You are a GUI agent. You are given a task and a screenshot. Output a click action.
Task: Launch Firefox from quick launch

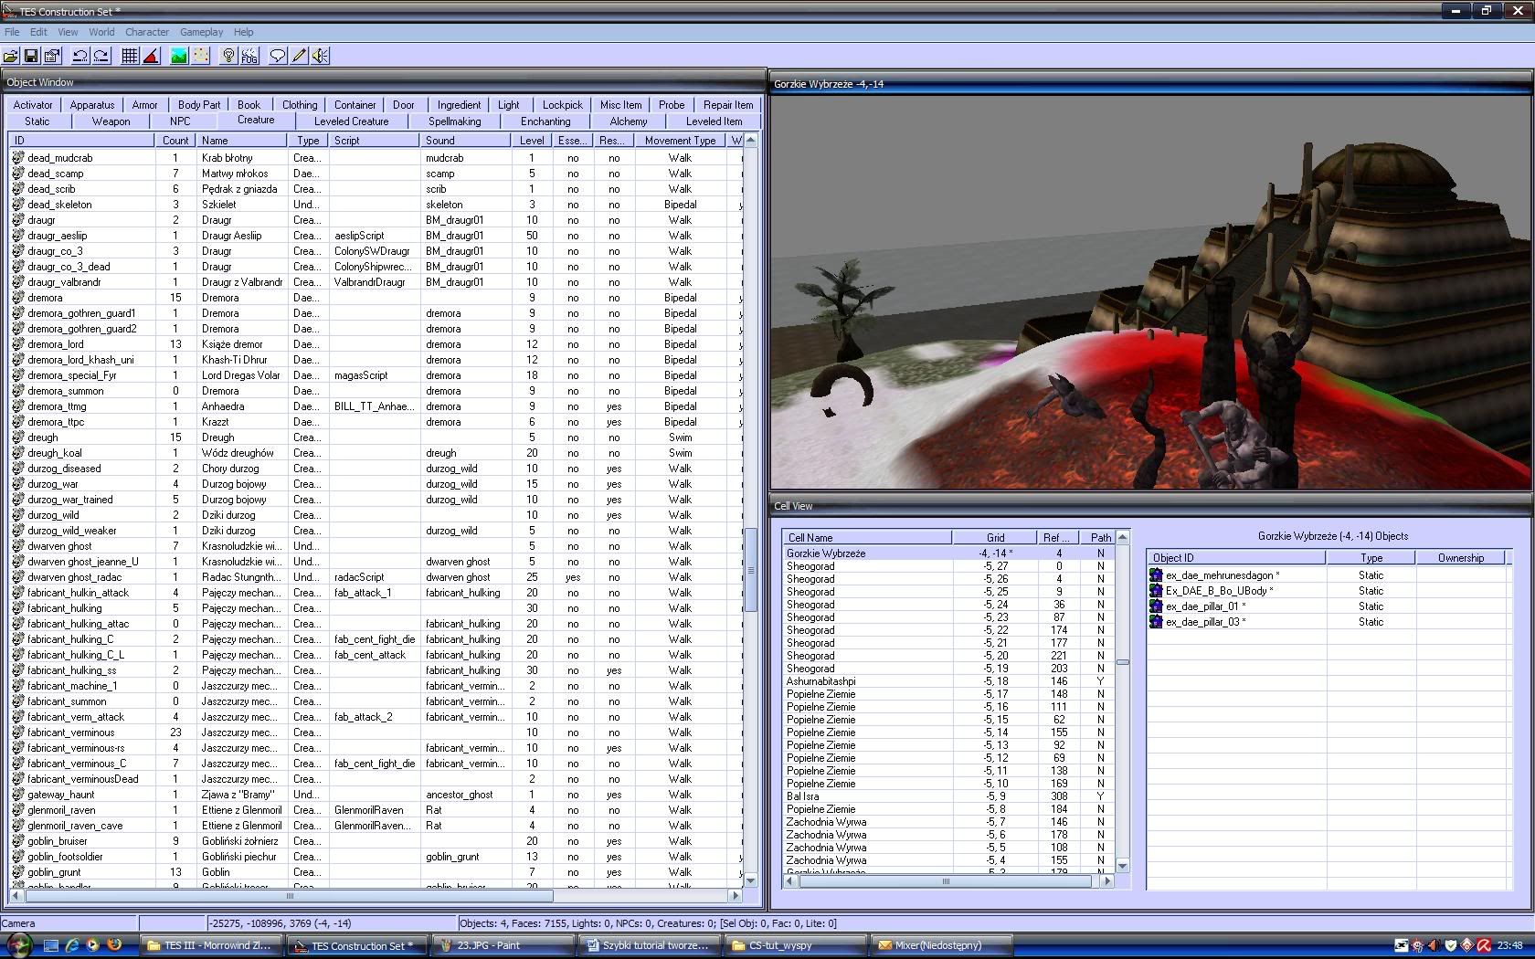[x=114, y=945]
